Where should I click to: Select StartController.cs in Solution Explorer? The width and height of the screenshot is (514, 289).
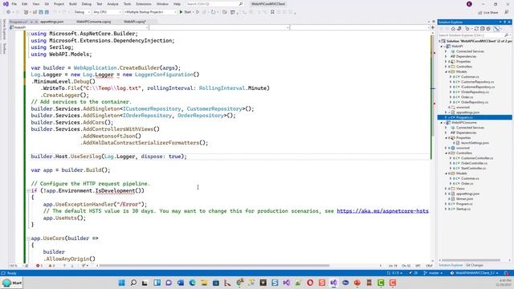473,169
